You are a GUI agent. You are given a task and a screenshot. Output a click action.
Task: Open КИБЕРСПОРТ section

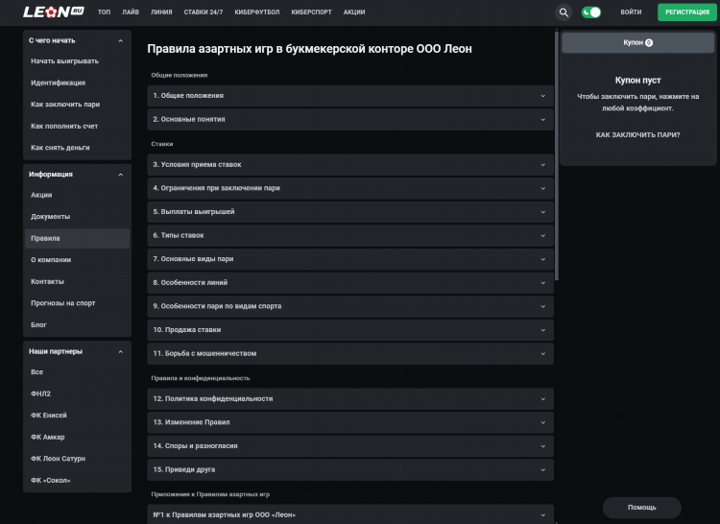311,12
